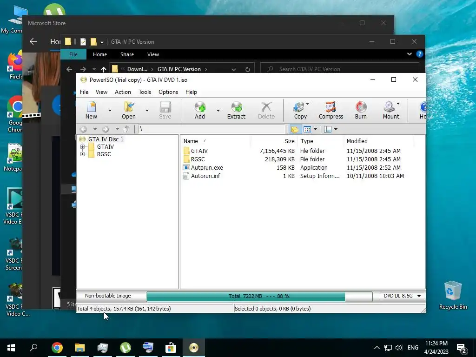The height and width of the screenshot is (357, 476).
Task: Select GTAIV folder in file list
Action: pos(199,151)
